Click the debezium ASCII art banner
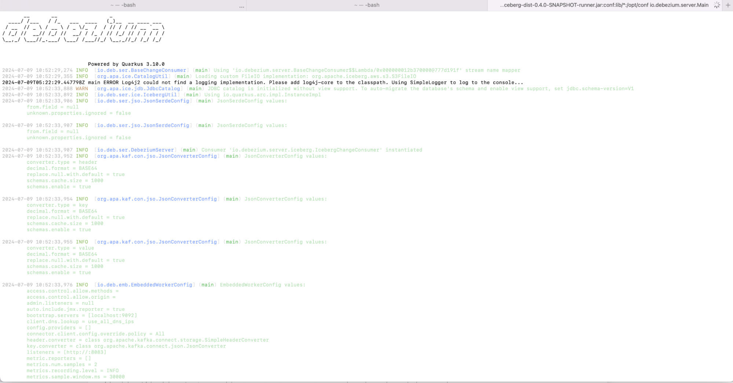Image resolution: width=733 pixels, height=383 pixels. tap(84, 29)
